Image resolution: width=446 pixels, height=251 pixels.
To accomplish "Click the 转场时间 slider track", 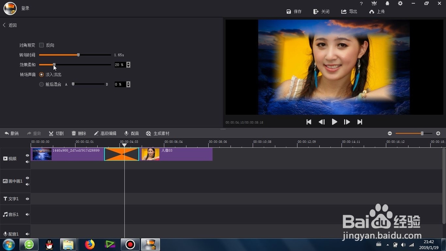I will 75,54.
